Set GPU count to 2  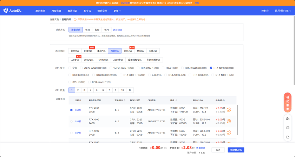coord(78,90)
